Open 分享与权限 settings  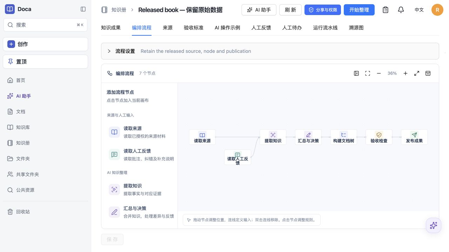(x=323, y=10)
